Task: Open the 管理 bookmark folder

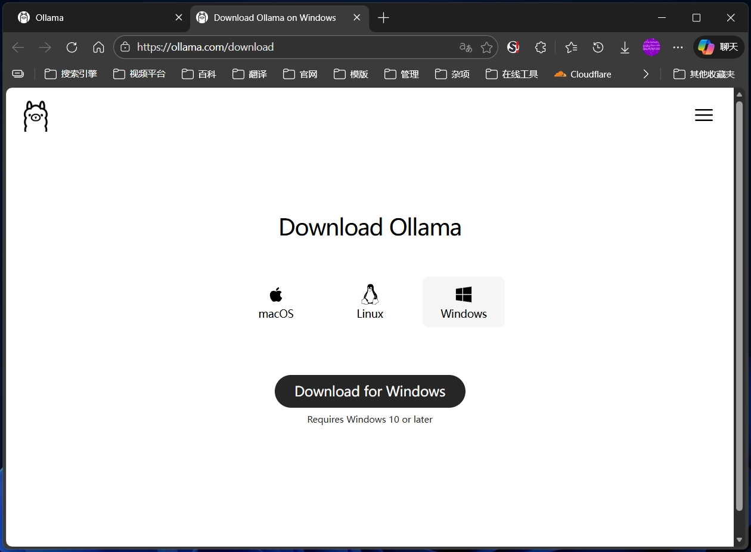Action: [x=401, y=74]
